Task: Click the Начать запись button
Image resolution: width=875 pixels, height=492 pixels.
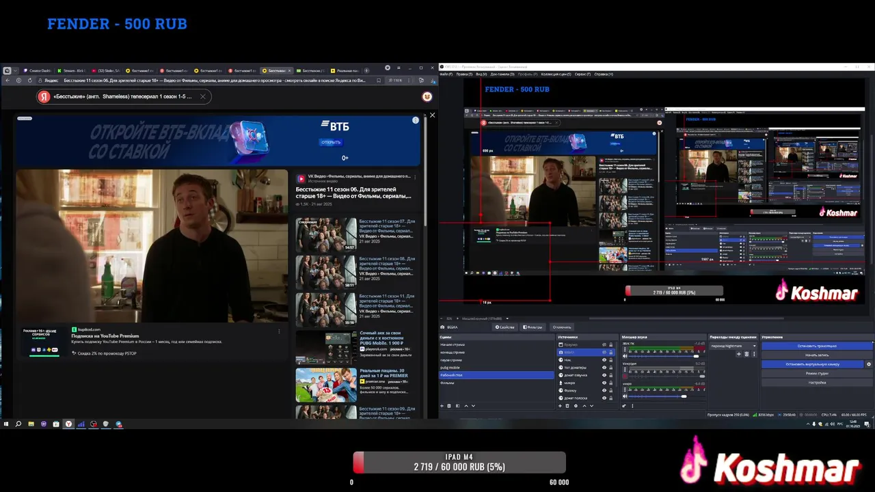Action: (817, 355)
